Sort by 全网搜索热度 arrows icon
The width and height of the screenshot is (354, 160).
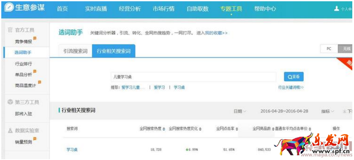coord(164,129)
